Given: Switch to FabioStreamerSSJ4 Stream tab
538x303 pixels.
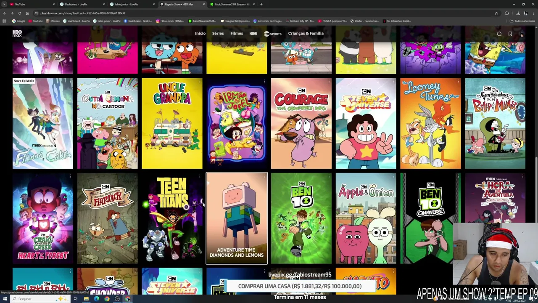Looking at the screenshot, I should [232, 4].
